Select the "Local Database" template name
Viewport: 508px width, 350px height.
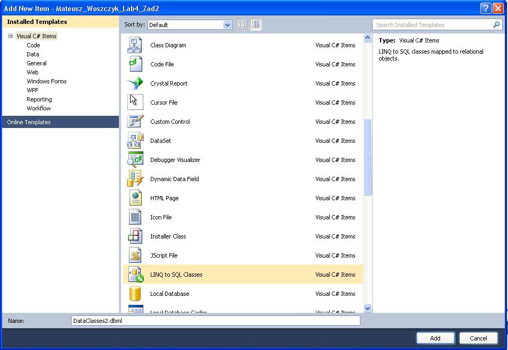[x=170, y=294]
